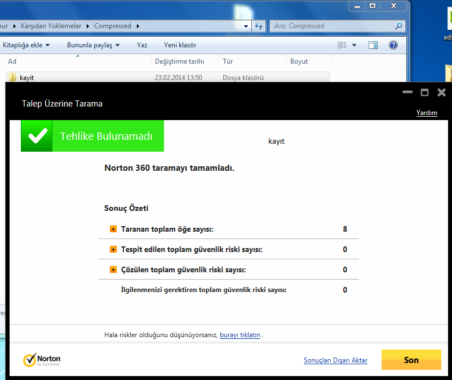The height and width of the screenshot is (380, 452).
Task: Click the Explorer help question mark icon
Action: tap(393, 45)
